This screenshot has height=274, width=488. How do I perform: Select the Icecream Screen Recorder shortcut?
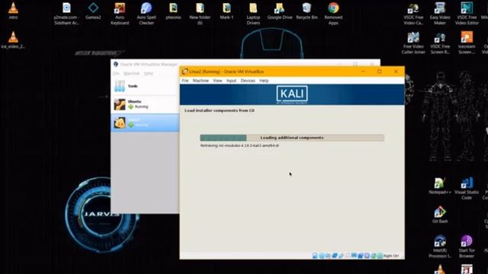467,43
